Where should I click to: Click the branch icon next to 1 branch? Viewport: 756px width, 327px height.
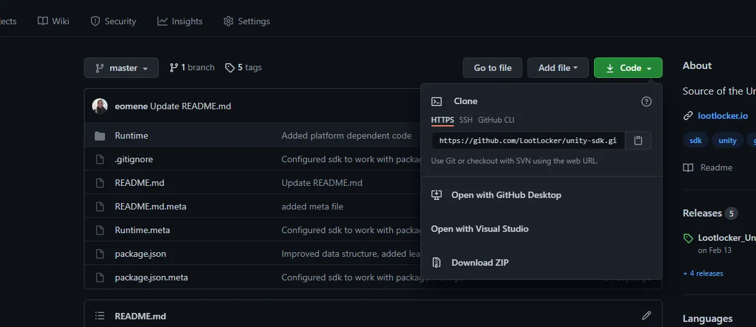(x=174, y=68)
